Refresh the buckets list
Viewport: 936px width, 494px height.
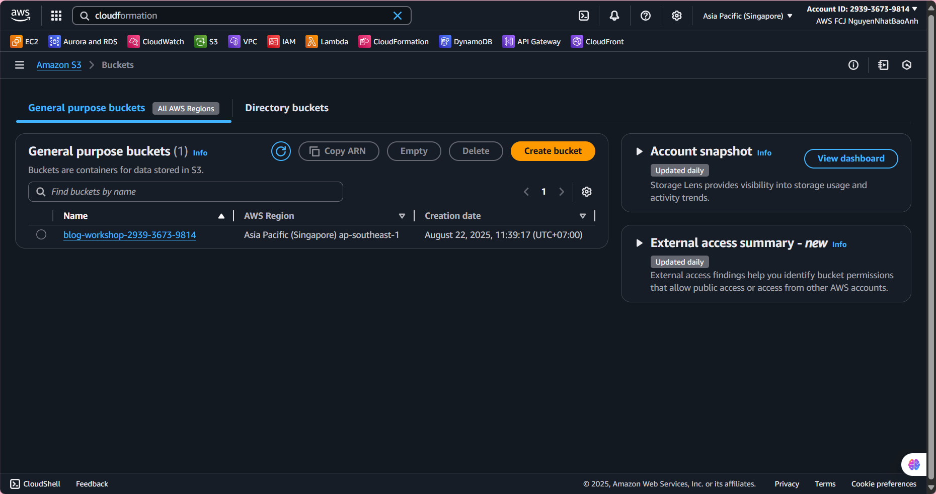click(x=281, y=151)
